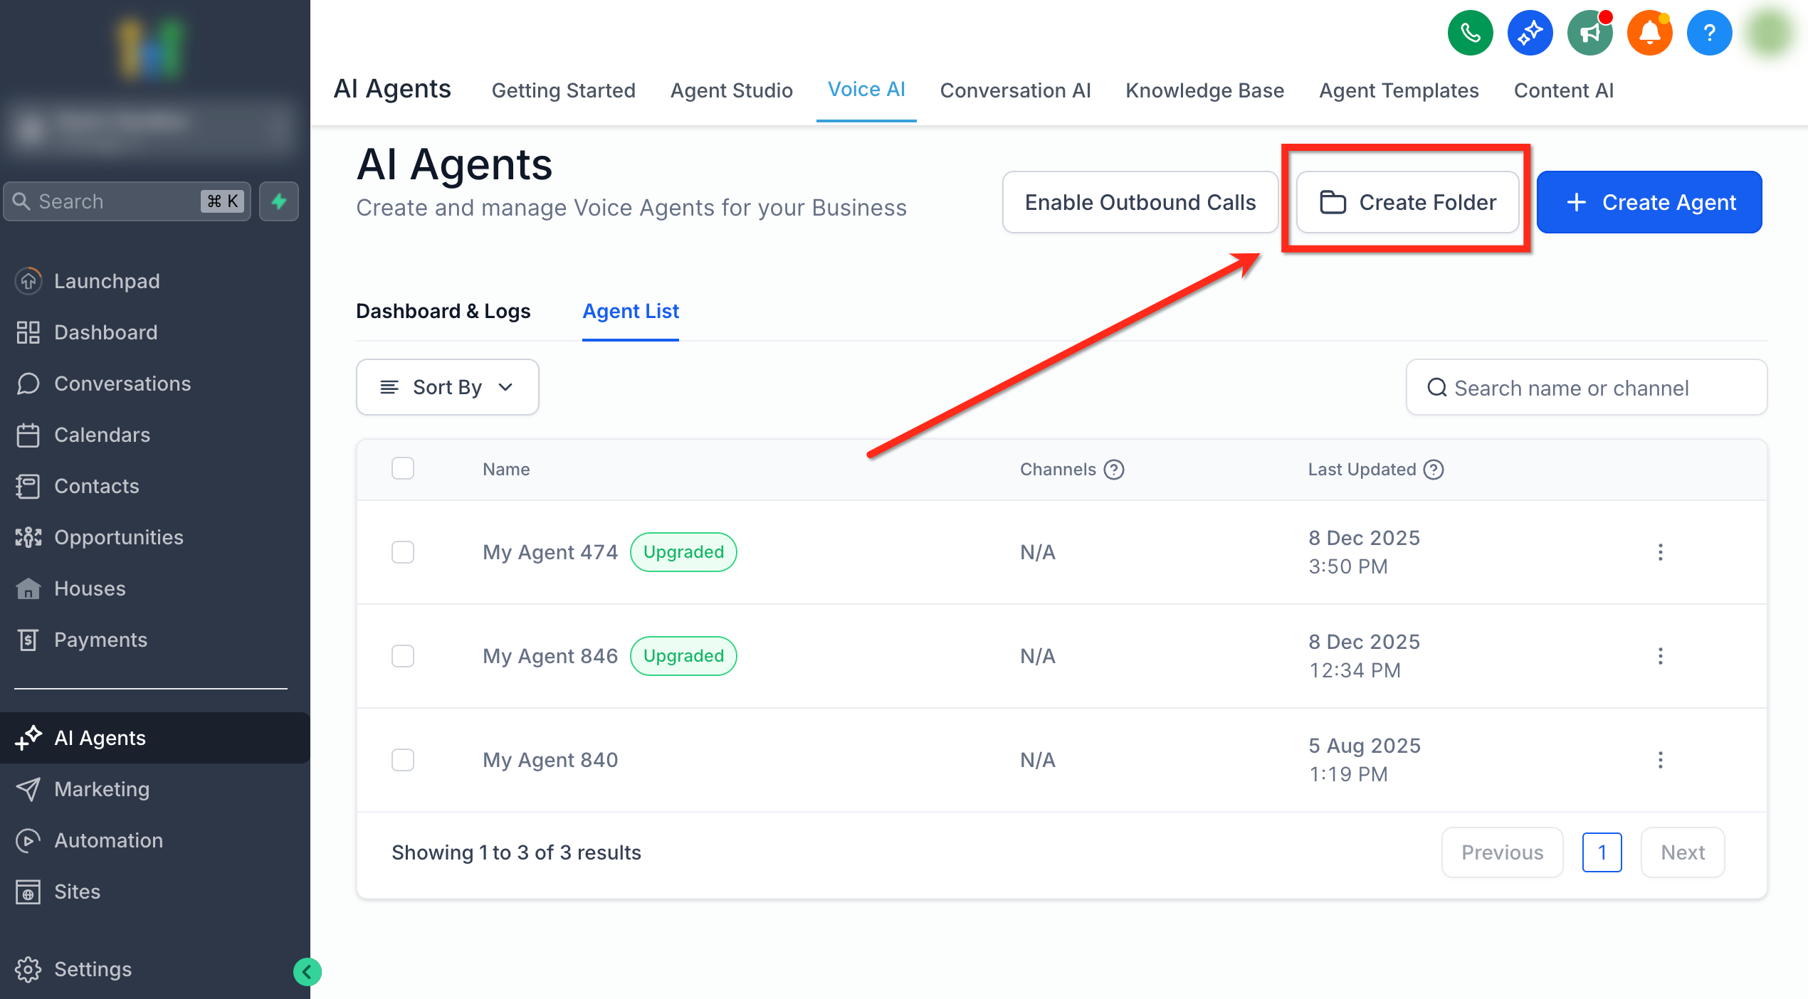1808x999 pixels.
Task: Open the blue sparkle AI assistant icon
Action: coord(1530,33)
